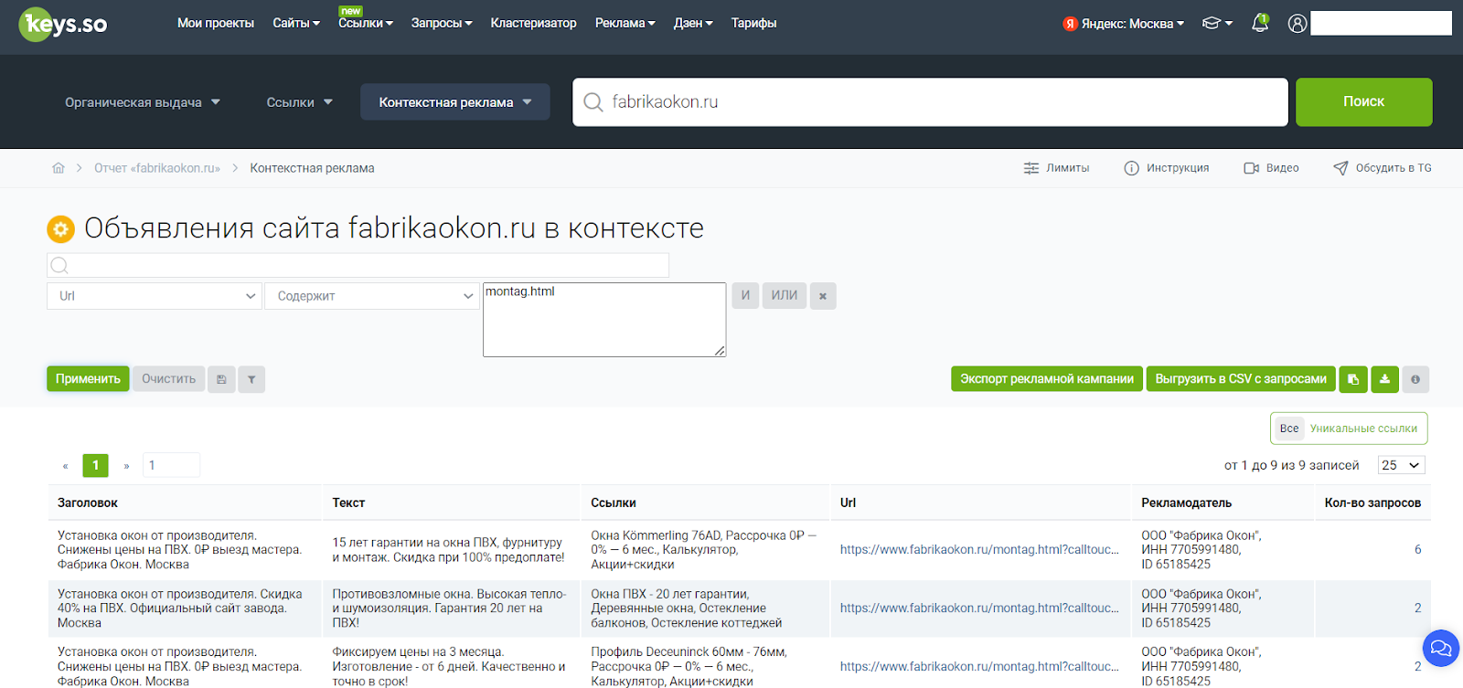Sort by Кол-во запросов column header
This screenshot has width=1463, height=688.
(1372, 503)
